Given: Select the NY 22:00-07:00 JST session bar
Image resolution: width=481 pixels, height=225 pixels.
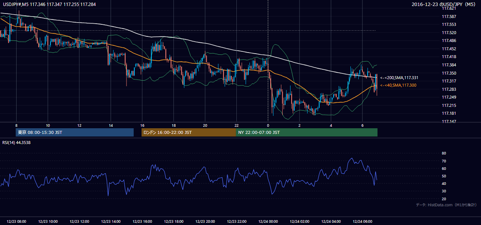Looking at the screenshot, I should (307, 132).
